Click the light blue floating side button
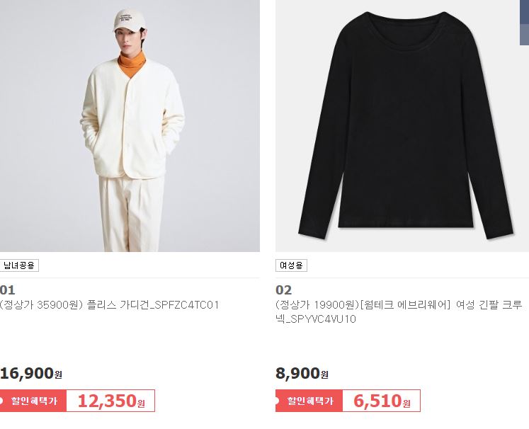 point(524,35)
